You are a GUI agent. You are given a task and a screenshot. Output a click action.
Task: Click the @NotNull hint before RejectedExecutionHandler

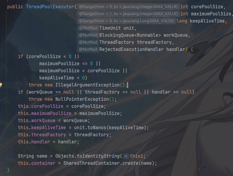click(x=88, y=49)
